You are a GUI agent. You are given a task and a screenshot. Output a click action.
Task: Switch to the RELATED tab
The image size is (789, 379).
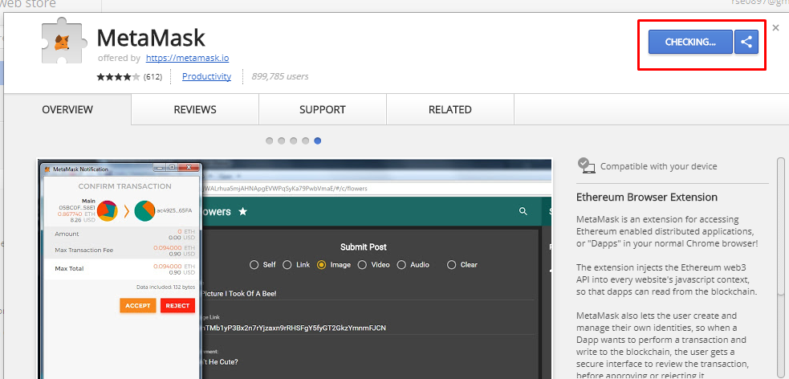(450, 109)
